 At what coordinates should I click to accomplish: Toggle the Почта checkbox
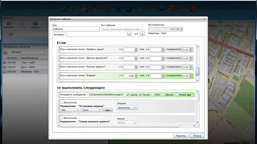(140, 95)
